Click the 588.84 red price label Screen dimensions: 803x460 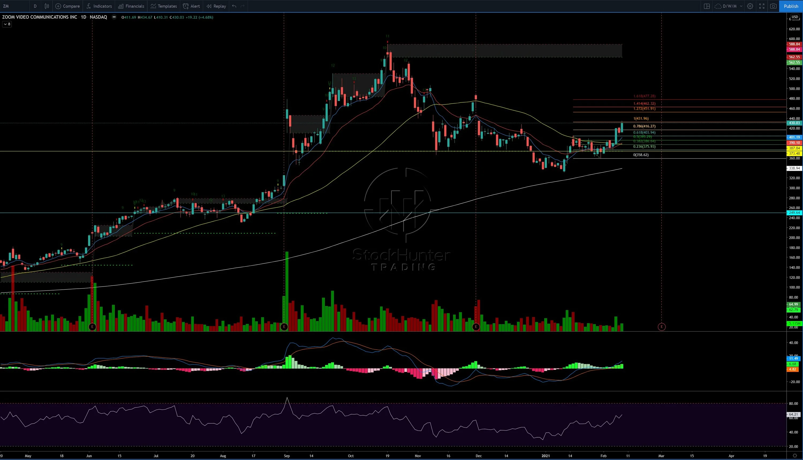pyautogui.click(x=794, y=44)
